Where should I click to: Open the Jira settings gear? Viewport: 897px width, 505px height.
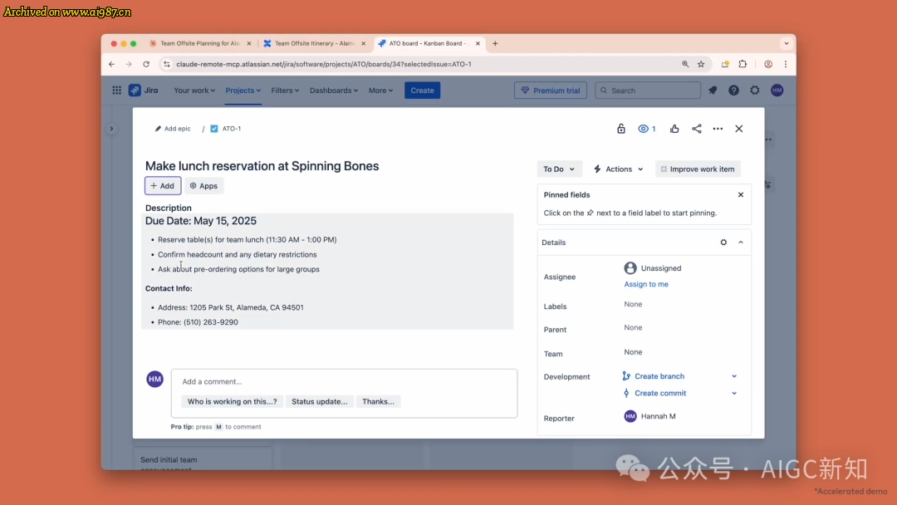click(x=755, y=91)
